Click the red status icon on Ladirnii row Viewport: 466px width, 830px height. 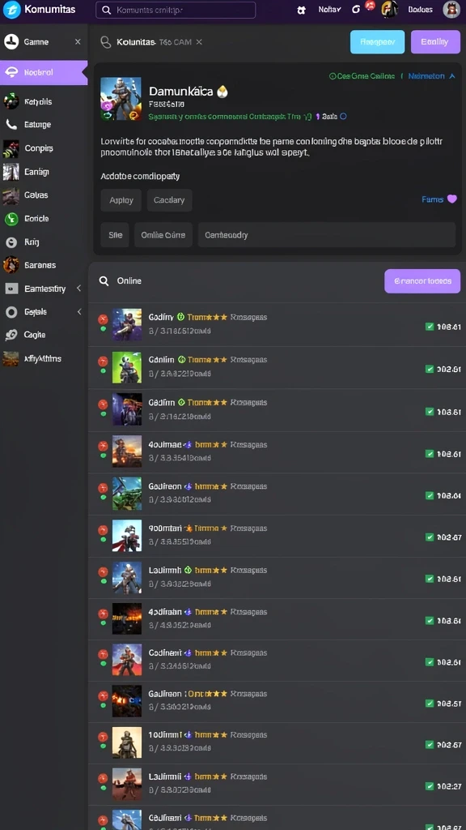pyautogui.click(x=103, y=779)
